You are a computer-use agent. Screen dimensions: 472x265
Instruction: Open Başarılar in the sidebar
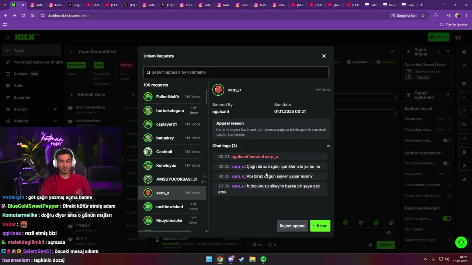pyautogui.click(x=31, y=98)
